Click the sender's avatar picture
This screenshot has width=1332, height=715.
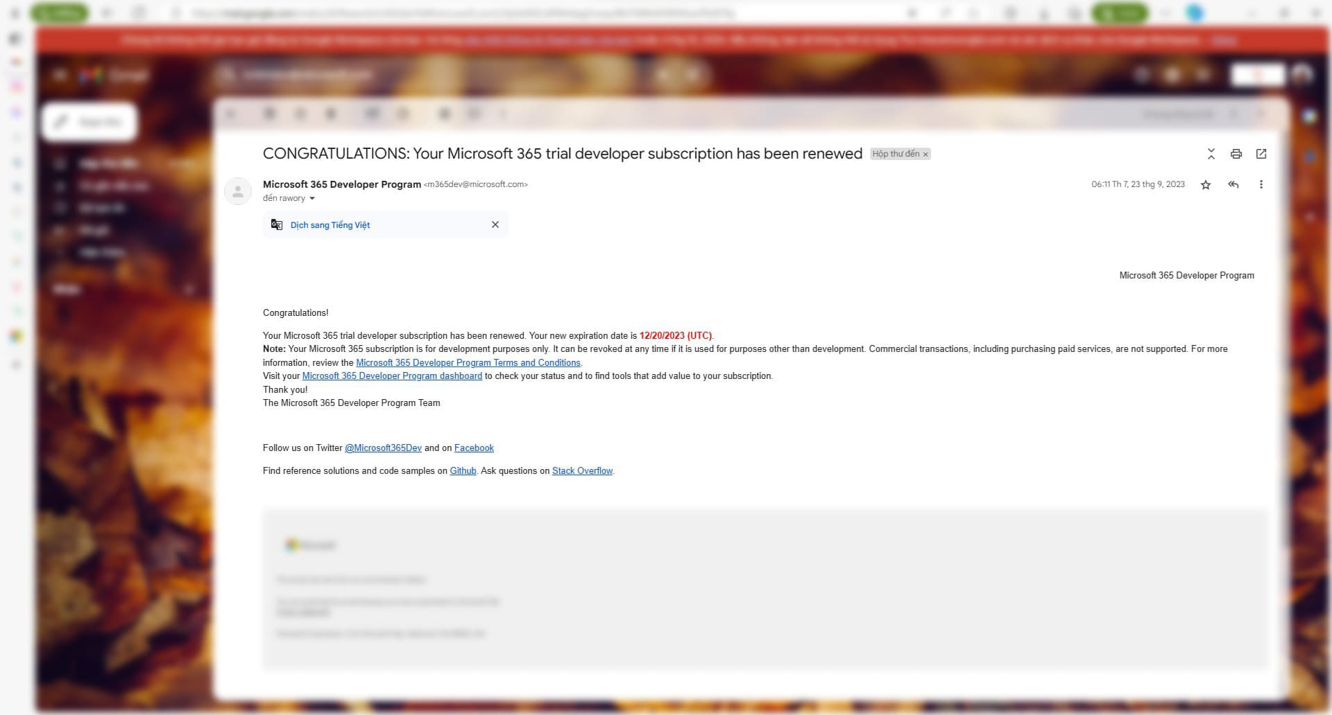point(238,191)
